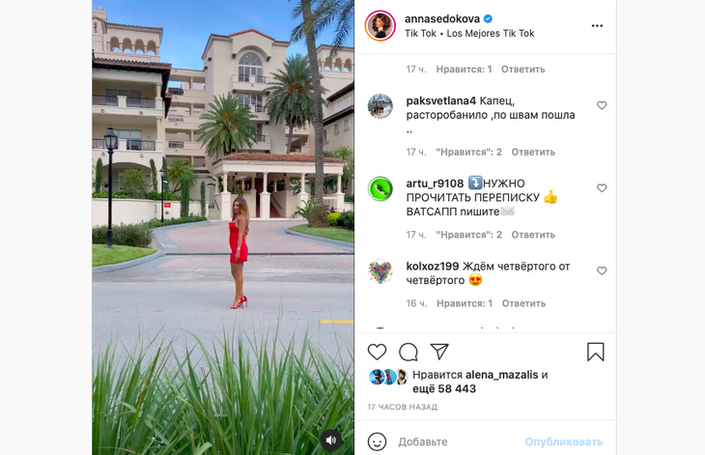This screenshot has height=455, width=705.
Task: Like paksvetlana4's comment heart
Action: [x=602, y=105]
